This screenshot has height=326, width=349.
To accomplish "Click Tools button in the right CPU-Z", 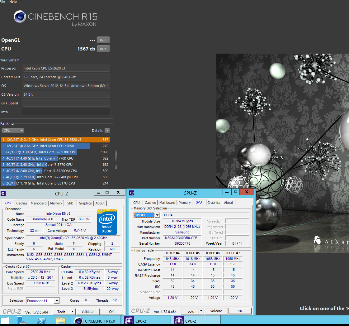I will pos(190,311).
